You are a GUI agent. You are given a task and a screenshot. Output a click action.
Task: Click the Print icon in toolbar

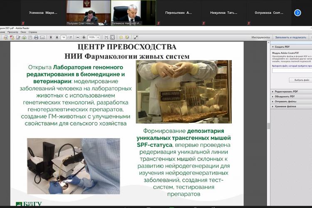36,37
